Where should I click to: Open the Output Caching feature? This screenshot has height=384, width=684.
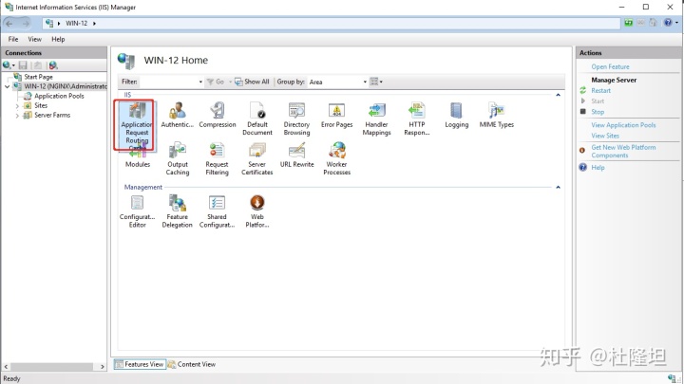point(178,158)
